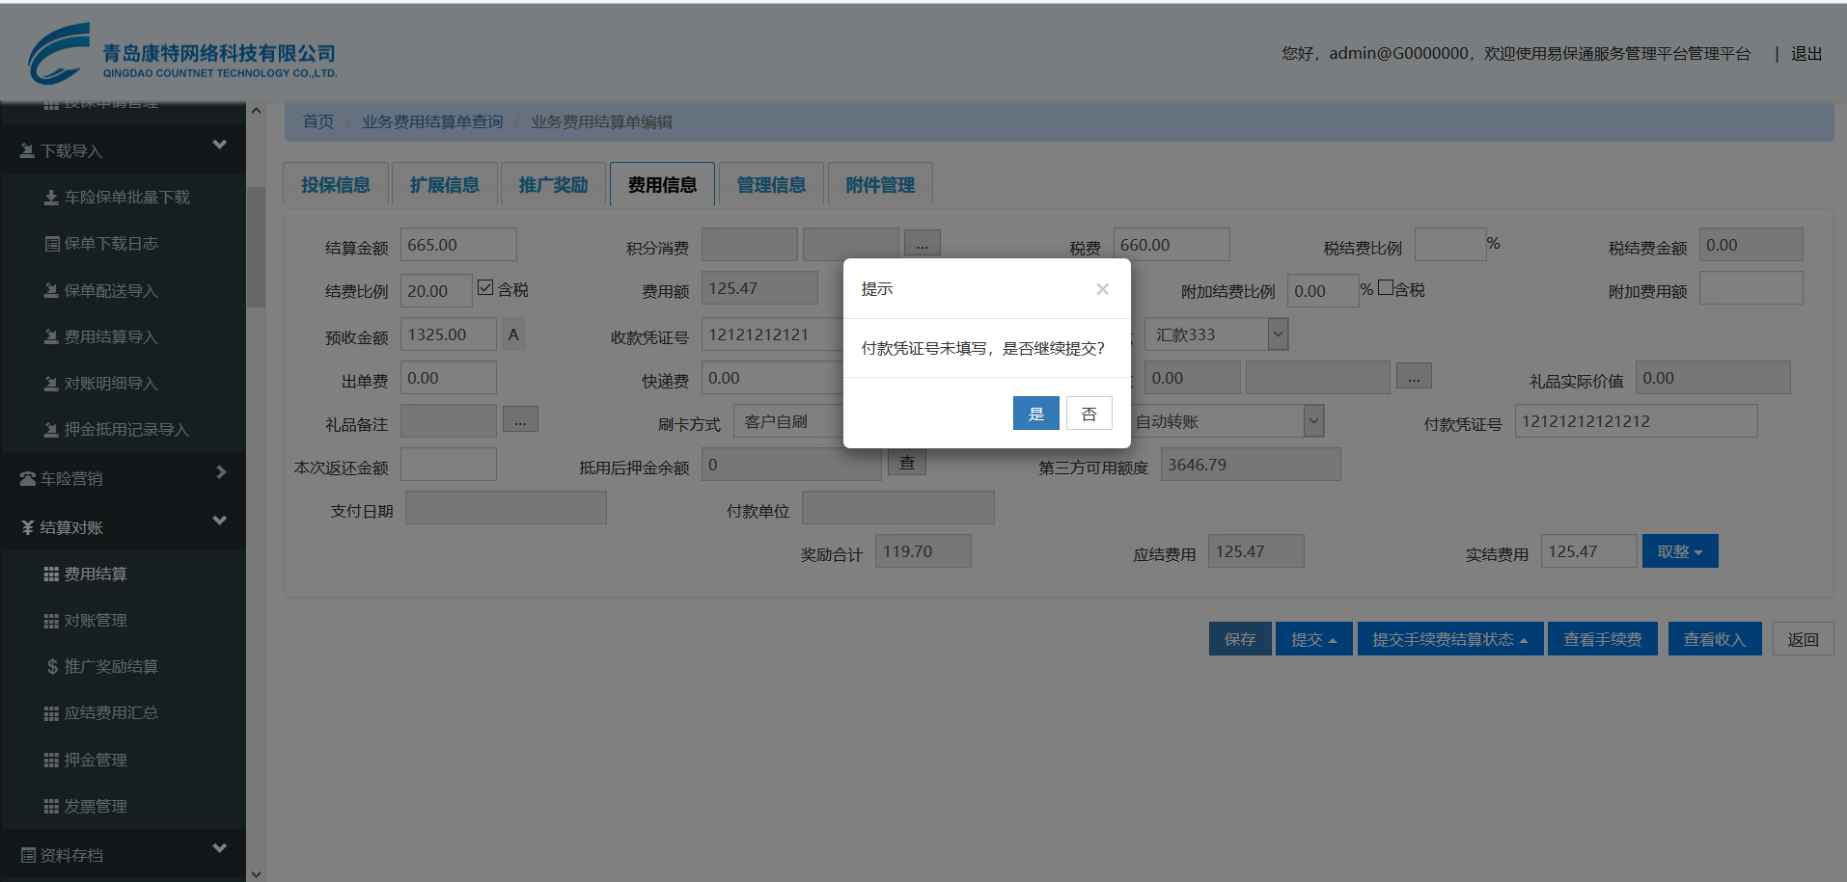Toggle the 含税 checkbox next to 结费比例

pyautogui.click(x=485, y=288)
